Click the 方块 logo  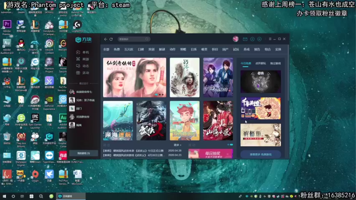click(84, 40)
